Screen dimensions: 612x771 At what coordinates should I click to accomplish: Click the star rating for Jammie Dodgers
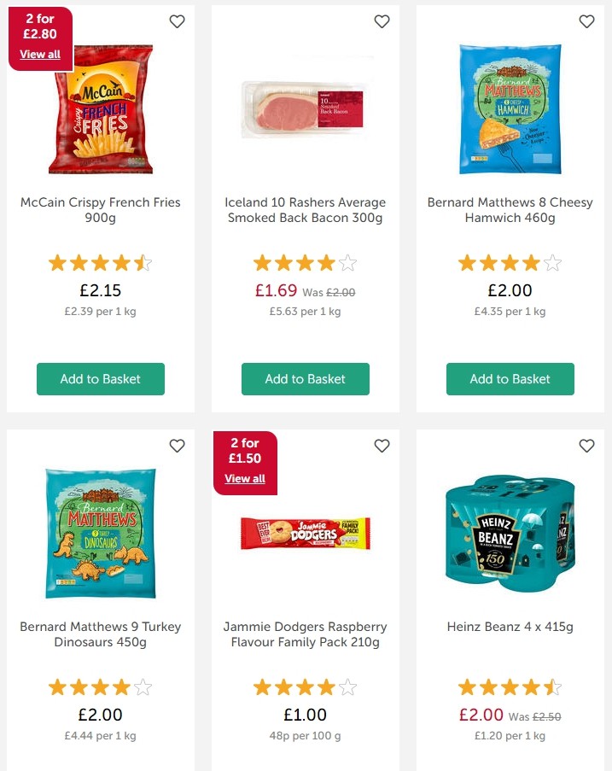[x=306, y=686]
